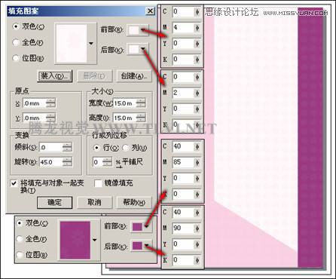336x279 pixels.
Task: Adjust the 宽度 width spinner
Action: [x=141, y=103]
